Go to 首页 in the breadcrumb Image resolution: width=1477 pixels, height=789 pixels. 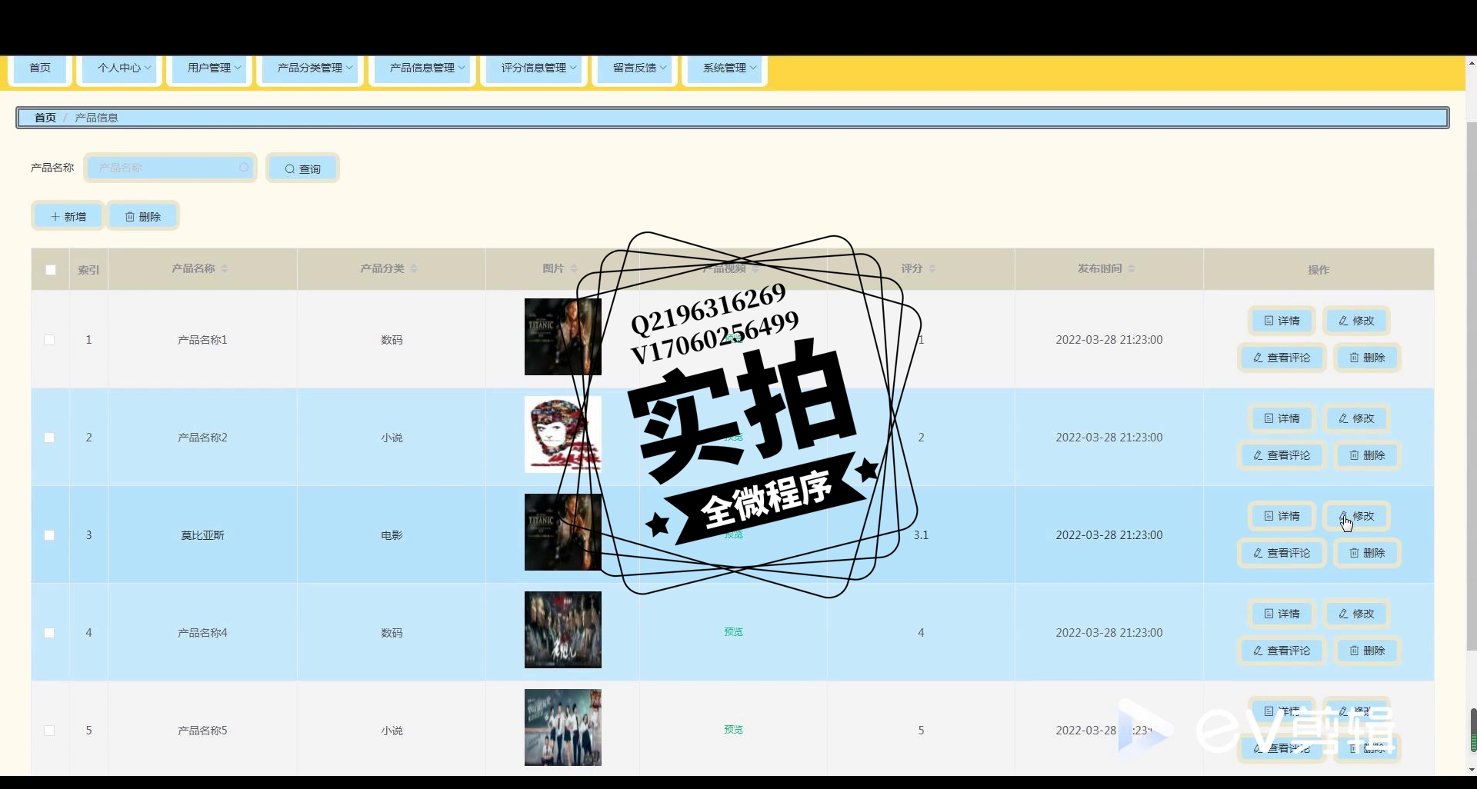click(x=45, y=118)
